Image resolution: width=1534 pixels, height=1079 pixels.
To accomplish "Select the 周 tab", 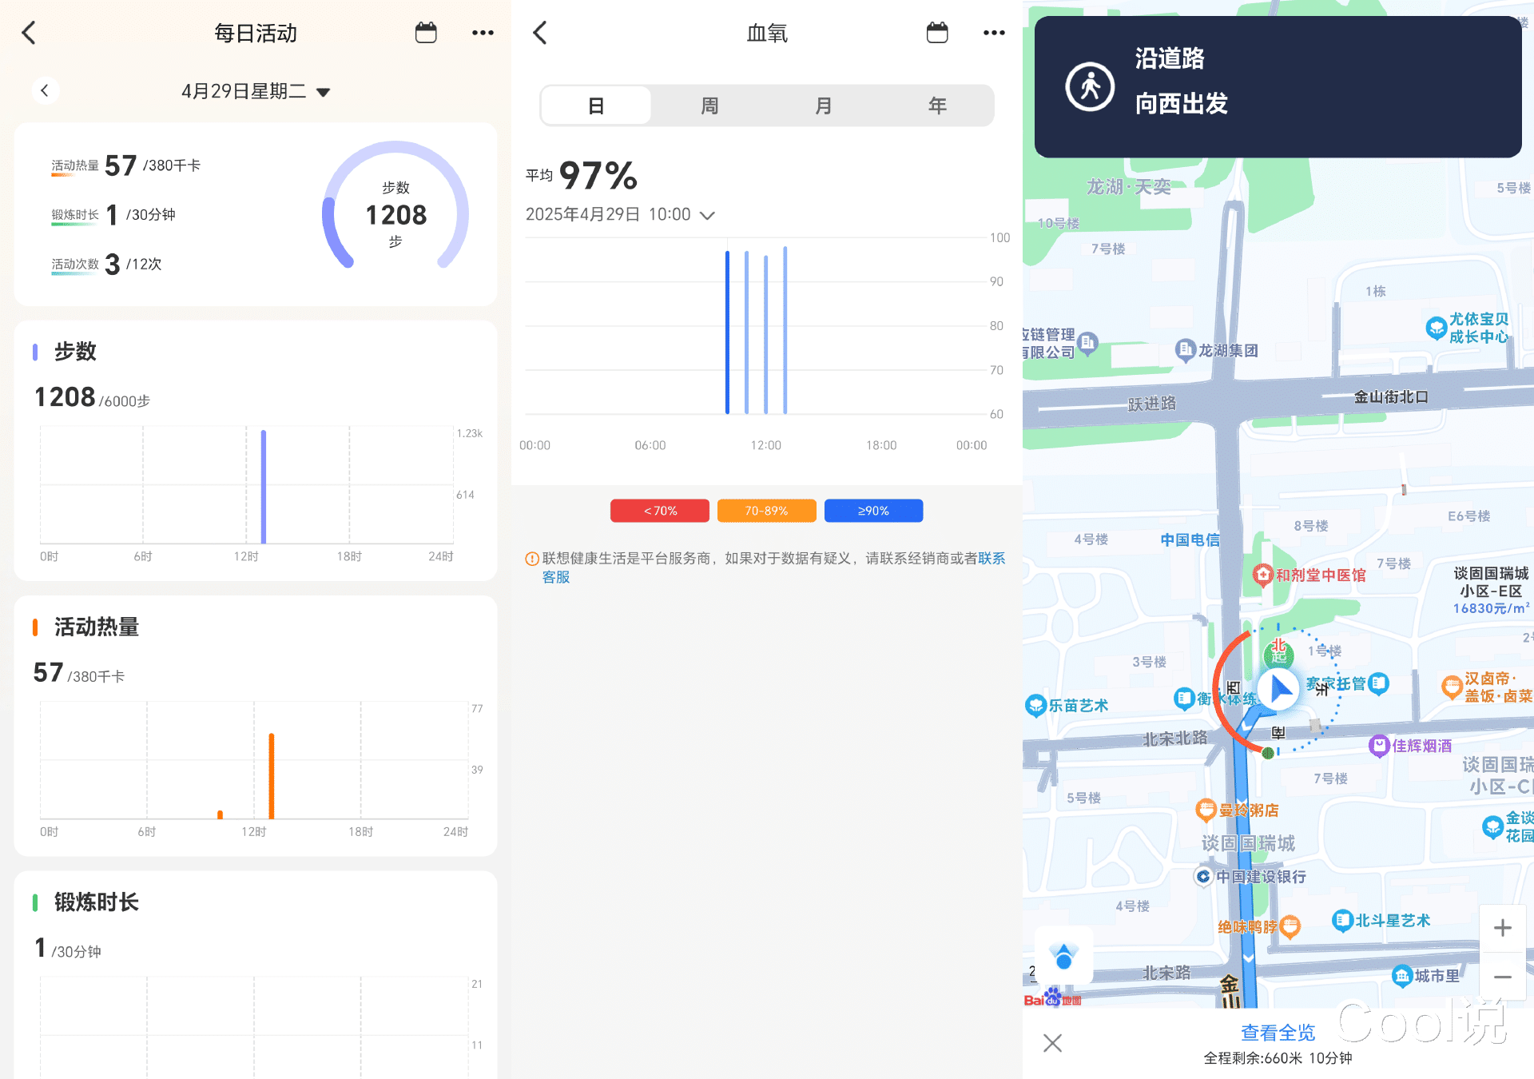I will 709,106.
